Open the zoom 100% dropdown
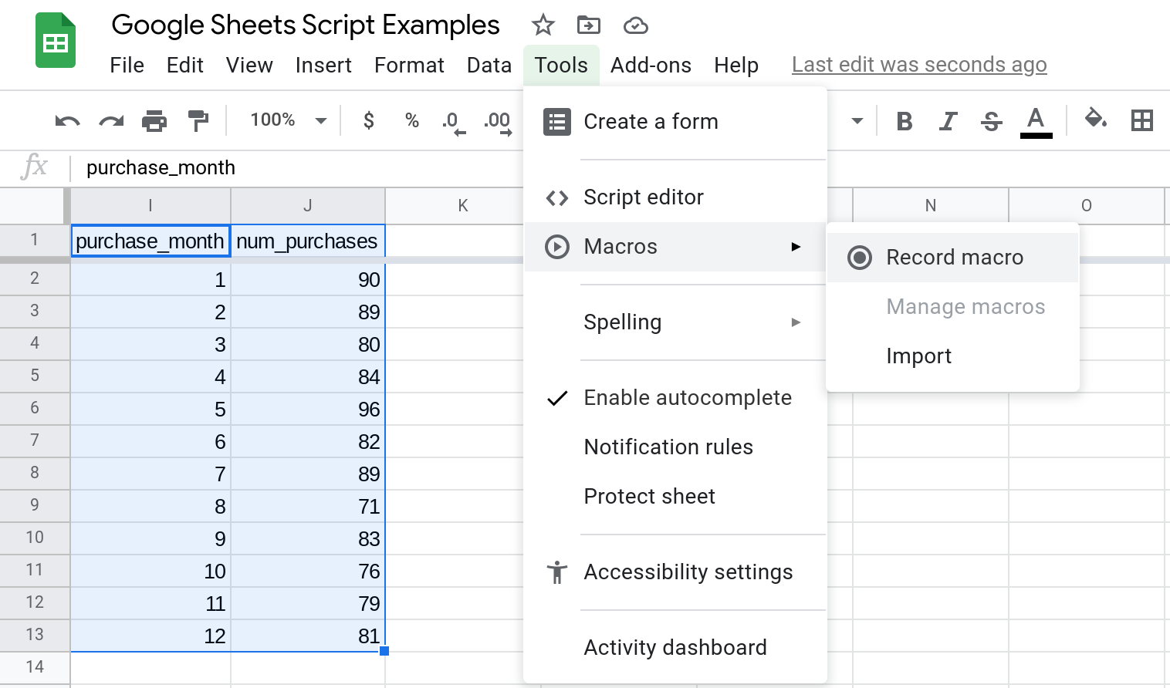The image size is (1170, 688). point(289,120)
